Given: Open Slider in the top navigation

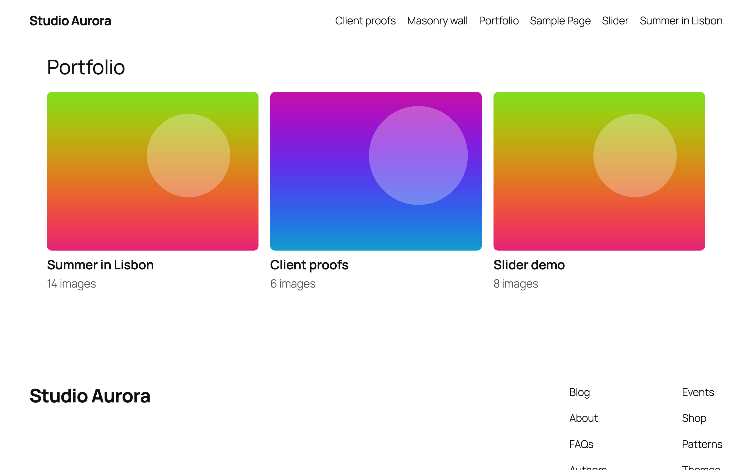Looking at the screenshot, I should coord(615,21).
